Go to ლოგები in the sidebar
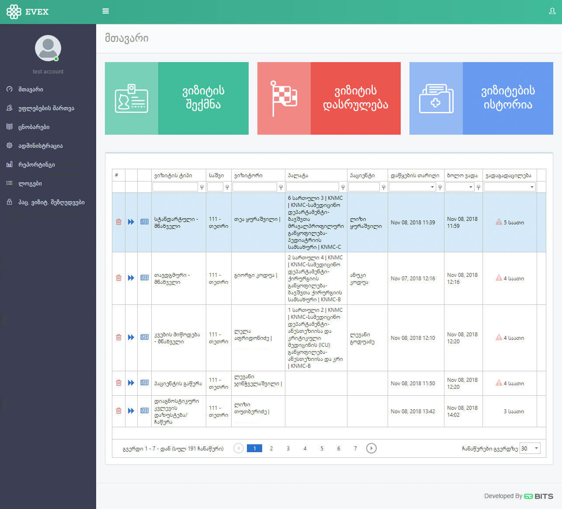Screen dimensions: 562x509 tap(30, 184)
